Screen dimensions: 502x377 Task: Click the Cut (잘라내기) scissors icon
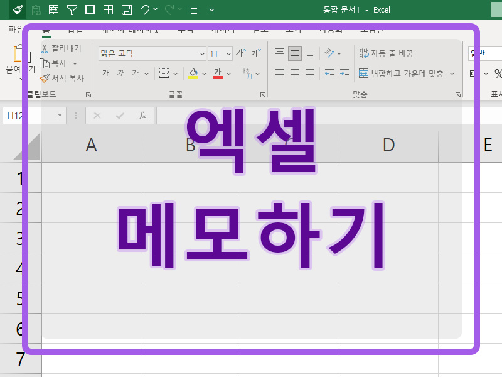[x=46, y=48]
